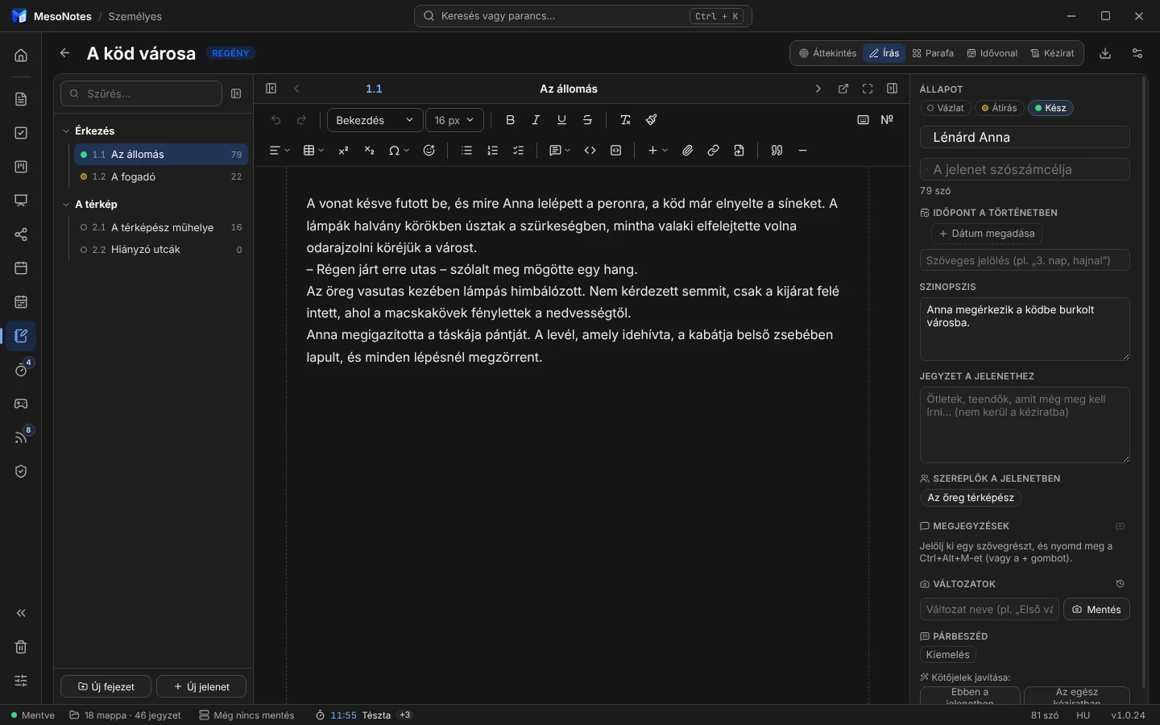Open the trash in the left sidebar
Screen dimensions: 1160x725
(21, 647)
